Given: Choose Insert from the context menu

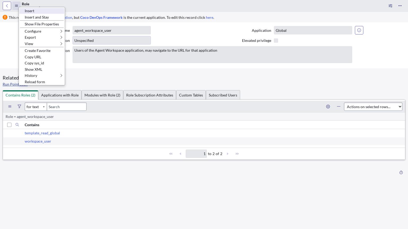Looking at the screenshot, I should point(42,11).
